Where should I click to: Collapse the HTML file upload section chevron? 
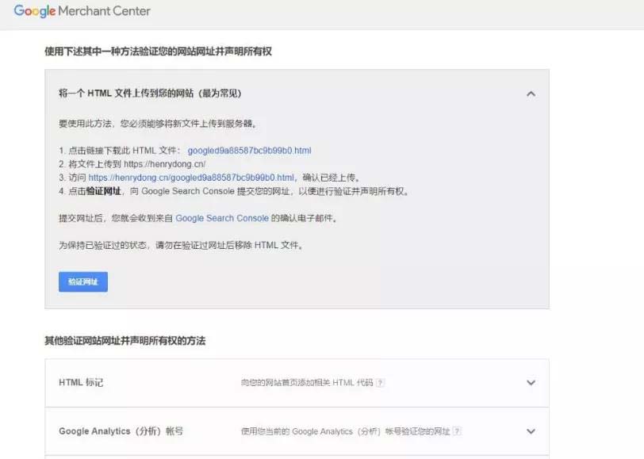(x=531, y=94)
